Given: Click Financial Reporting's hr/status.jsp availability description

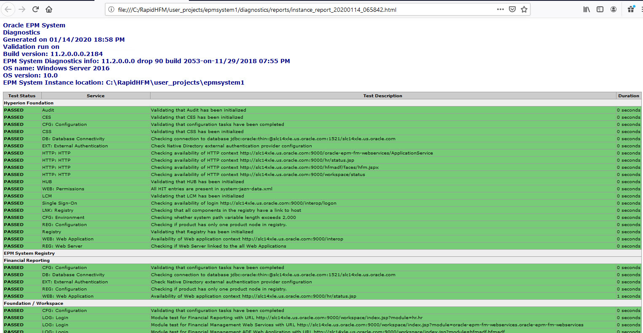Looking at the screenshot, I should point(253,296).
